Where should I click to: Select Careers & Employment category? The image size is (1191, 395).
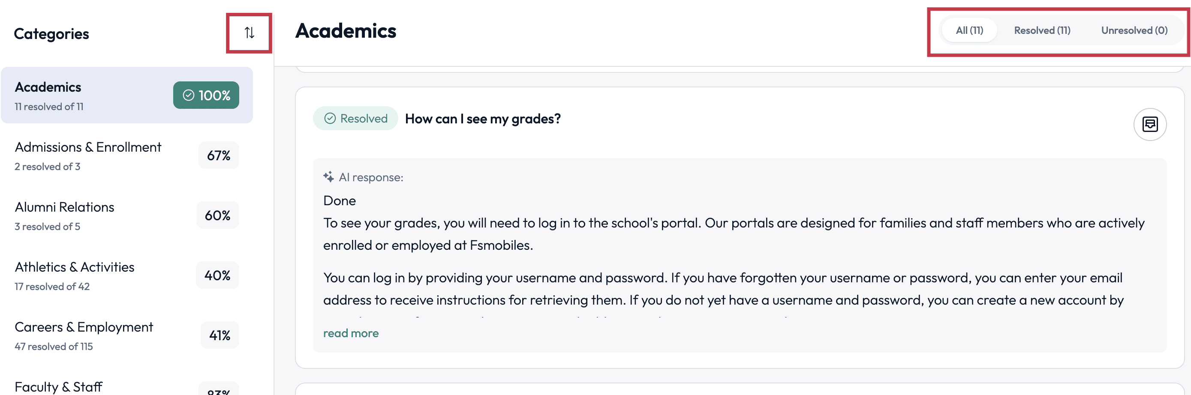(126, 336)
